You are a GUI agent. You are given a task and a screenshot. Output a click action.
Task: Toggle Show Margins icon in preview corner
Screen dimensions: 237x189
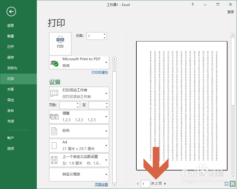(226, 184)
